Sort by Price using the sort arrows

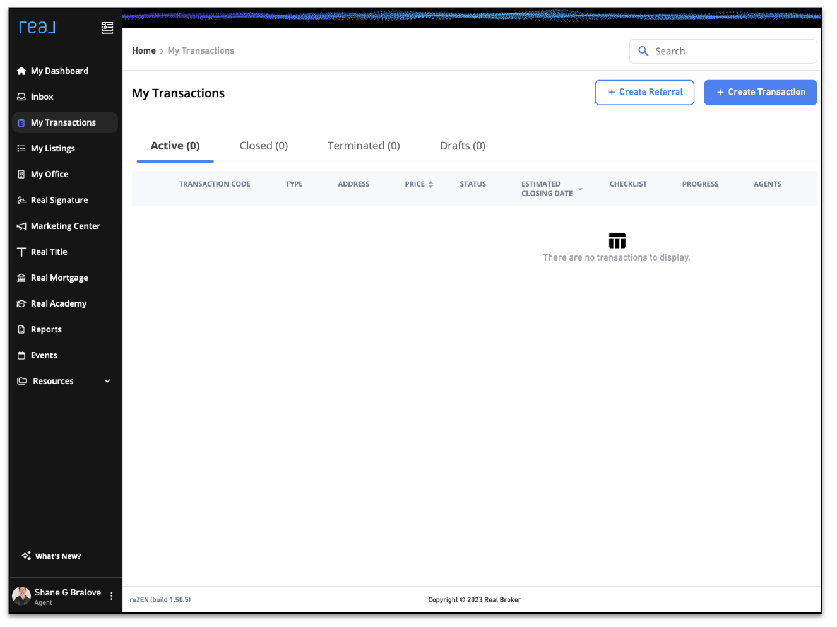click(431, 185)
